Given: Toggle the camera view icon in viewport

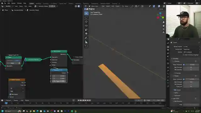Looking at the screenshot, I should tap(163, 29).
